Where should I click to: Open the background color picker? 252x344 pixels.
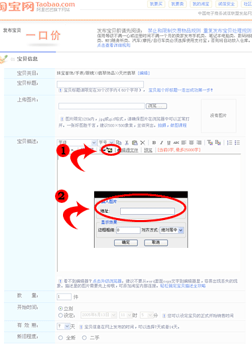tap(218, 143)
